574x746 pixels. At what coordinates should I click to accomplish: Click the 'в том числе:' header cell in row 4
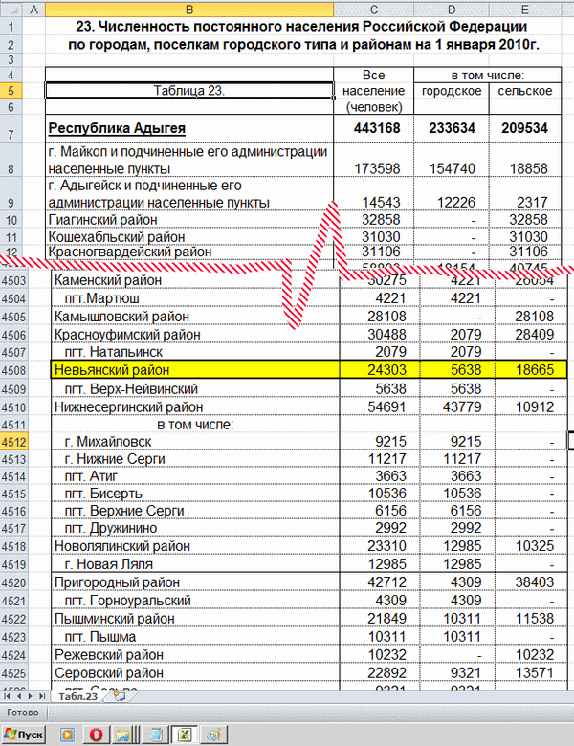click(487, 76)
